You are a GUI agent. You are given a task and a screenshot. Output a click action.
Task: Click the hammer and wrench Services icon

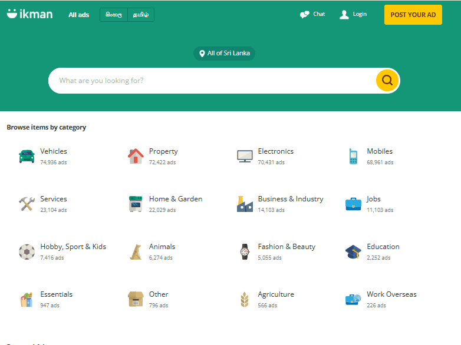pos(27,204)
